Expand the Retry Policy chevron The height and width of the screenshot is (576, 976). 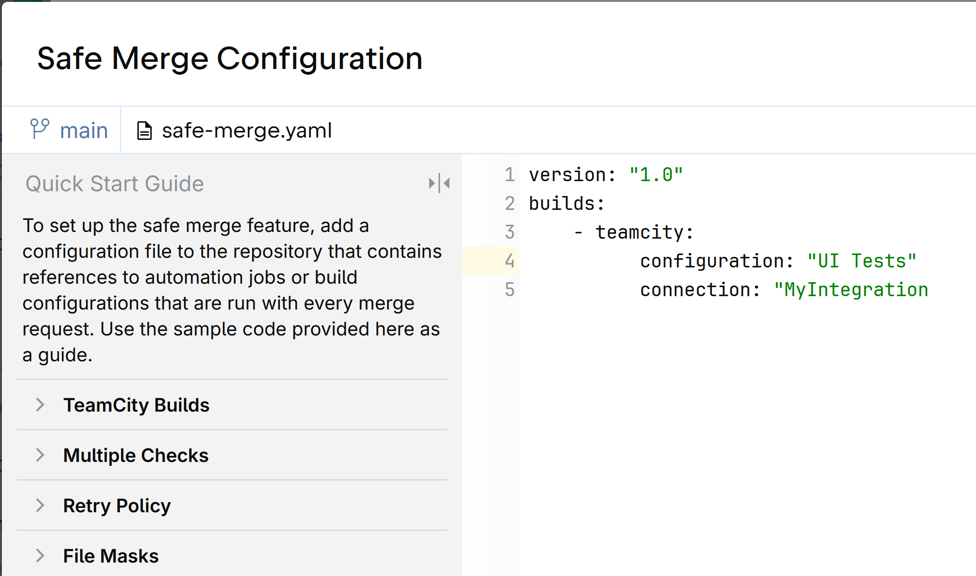coord(40,506)
